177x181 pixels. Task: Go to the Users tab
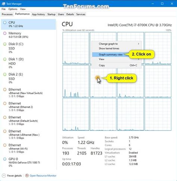tap(61, 14)
